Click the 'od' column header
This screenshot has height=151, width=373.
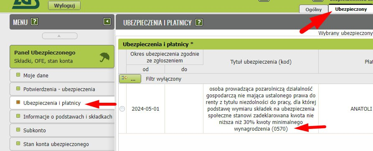pyautogui.click(x=145, y=69)
